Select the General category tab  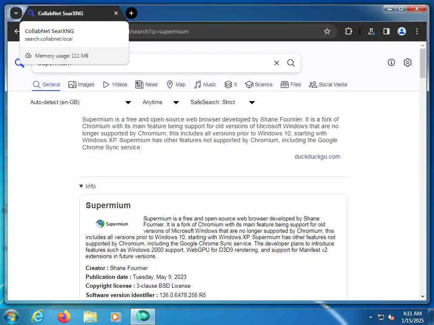(46, 85)
